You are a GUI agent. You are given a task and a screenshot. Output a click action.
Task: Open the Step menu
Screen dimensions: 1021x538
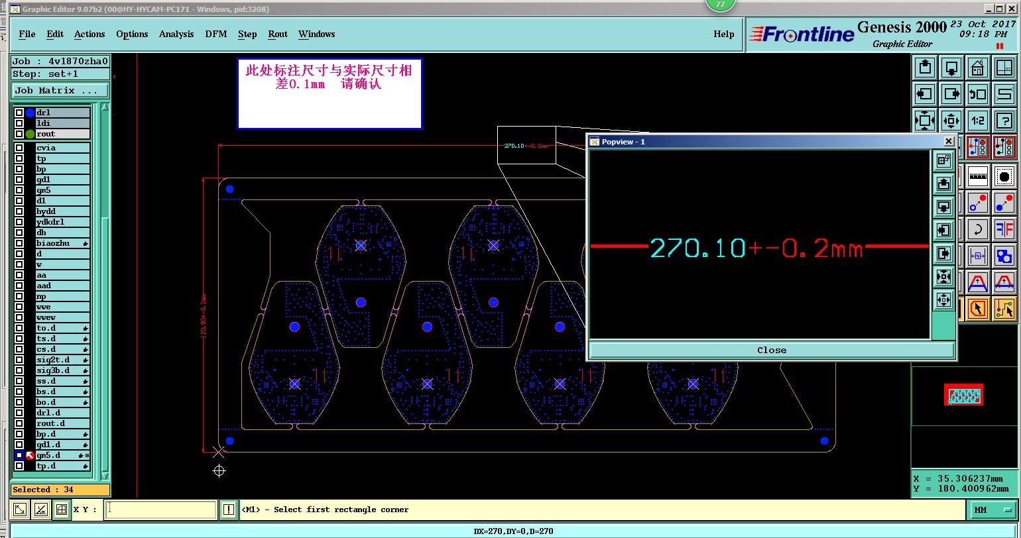(x=247, y=34)
